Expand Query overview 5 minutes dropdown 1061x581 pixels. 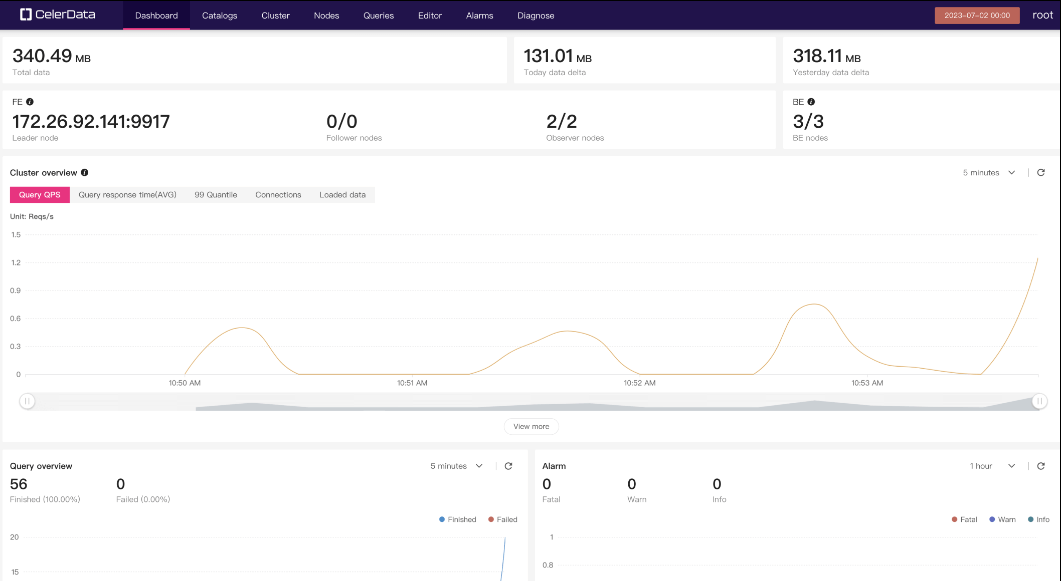pos(456,466)
